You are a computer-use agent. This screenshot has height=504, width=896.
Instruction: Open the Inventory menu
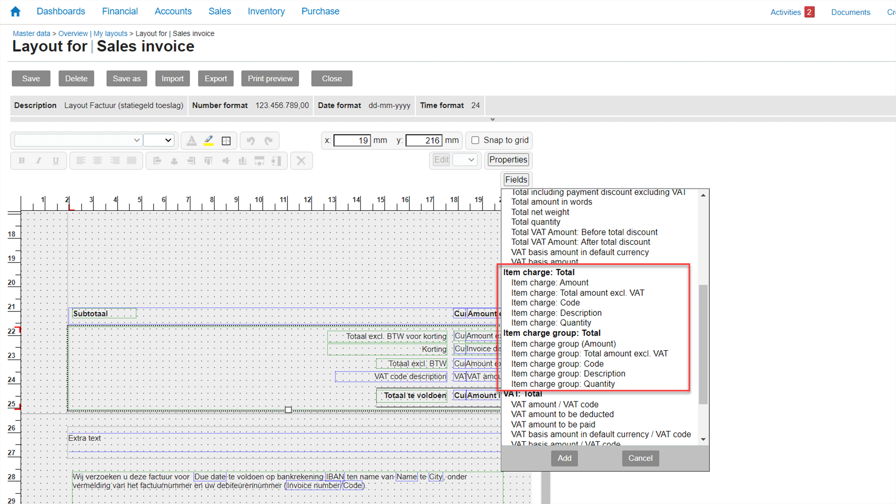point(266,11)
